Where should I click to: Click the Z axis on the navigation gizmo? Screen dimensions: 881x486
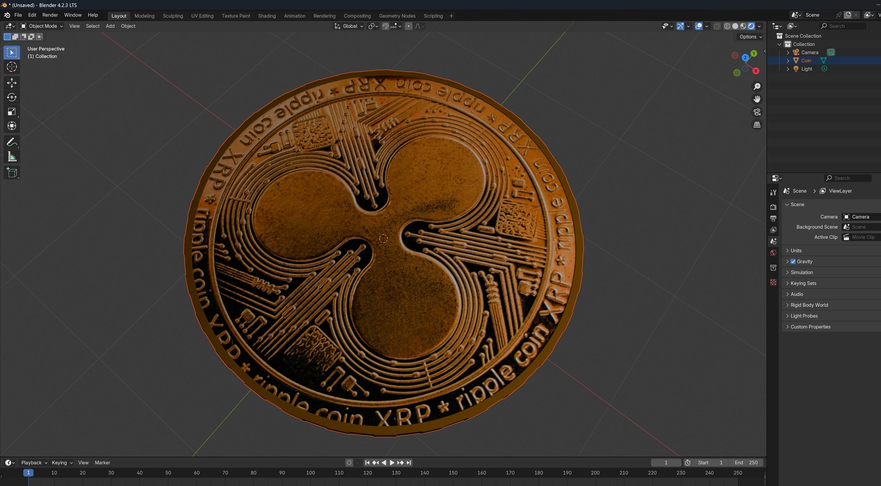(745, 58)
